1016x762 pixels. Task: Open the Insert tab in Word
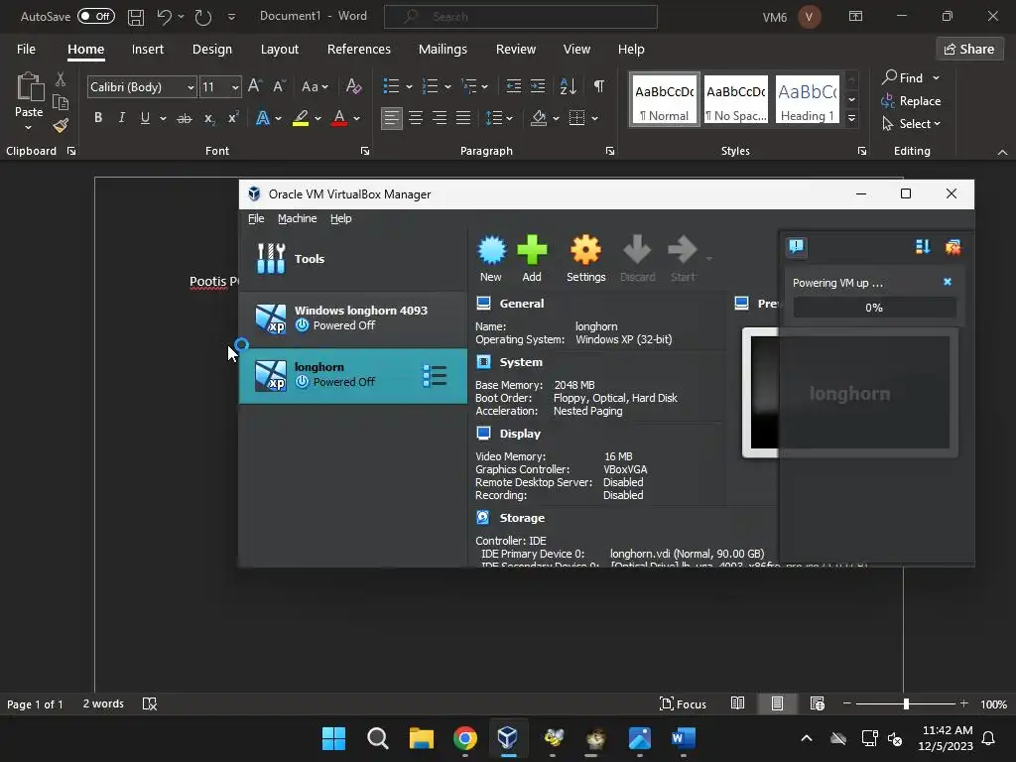coord(148,50)
